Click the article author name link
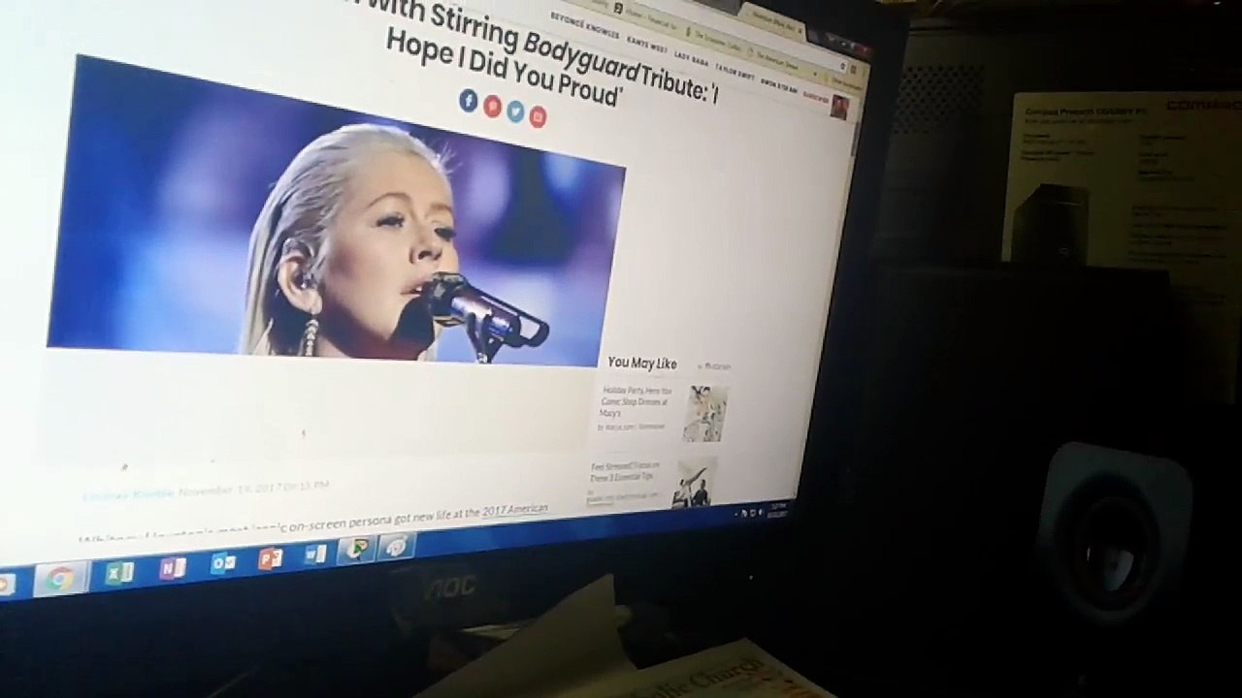Screen dimensions: 1242x698 pos(128,493)
